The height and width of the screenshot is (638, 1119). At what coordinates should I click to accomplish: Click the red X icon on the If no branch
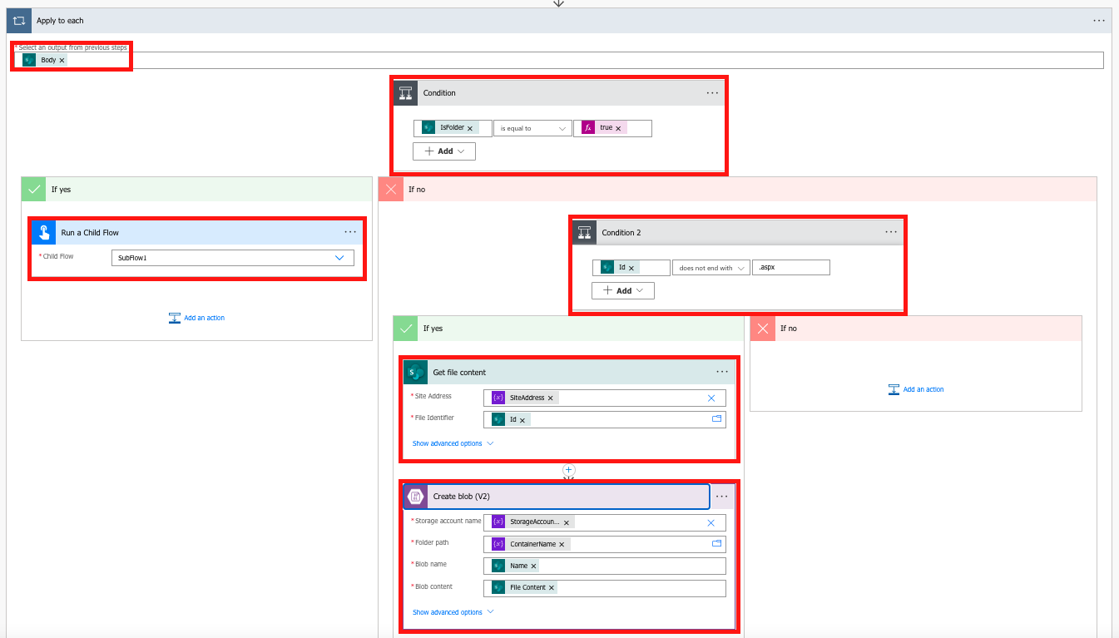pyautogui.click(x=390, y=189)
